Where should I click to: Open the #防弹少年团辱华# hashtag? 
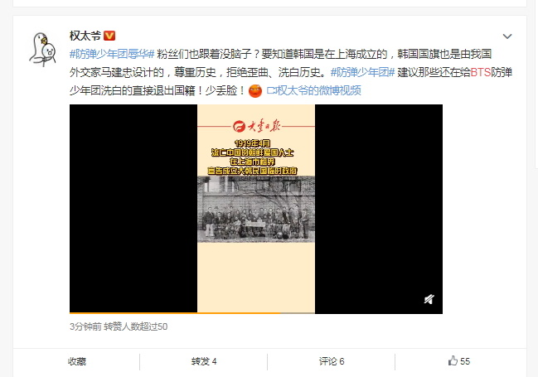(112, 54)
